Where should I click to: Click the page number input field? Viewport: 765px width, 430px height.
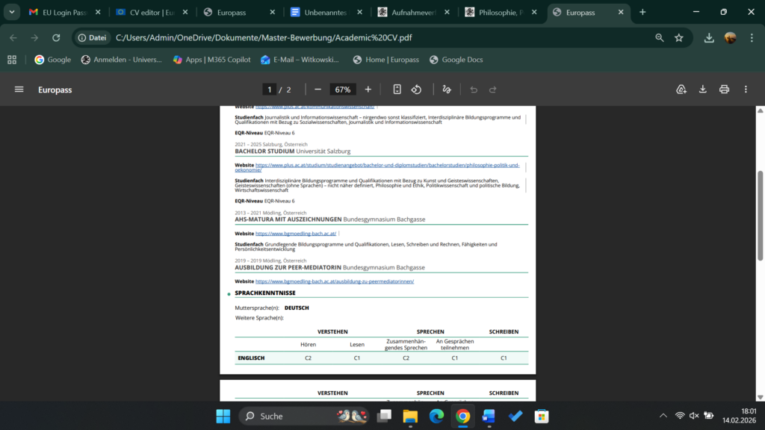(x=270, y=90)
